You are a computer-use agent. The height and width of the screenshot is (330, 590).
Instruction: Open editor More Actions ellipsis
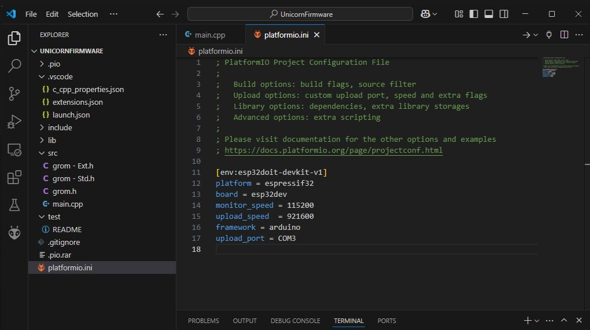579,35
